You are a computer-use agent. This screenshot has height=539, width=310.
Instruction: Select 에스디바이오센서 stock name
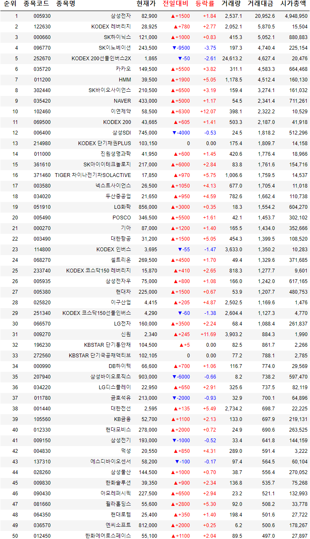(x=110, y=462)
